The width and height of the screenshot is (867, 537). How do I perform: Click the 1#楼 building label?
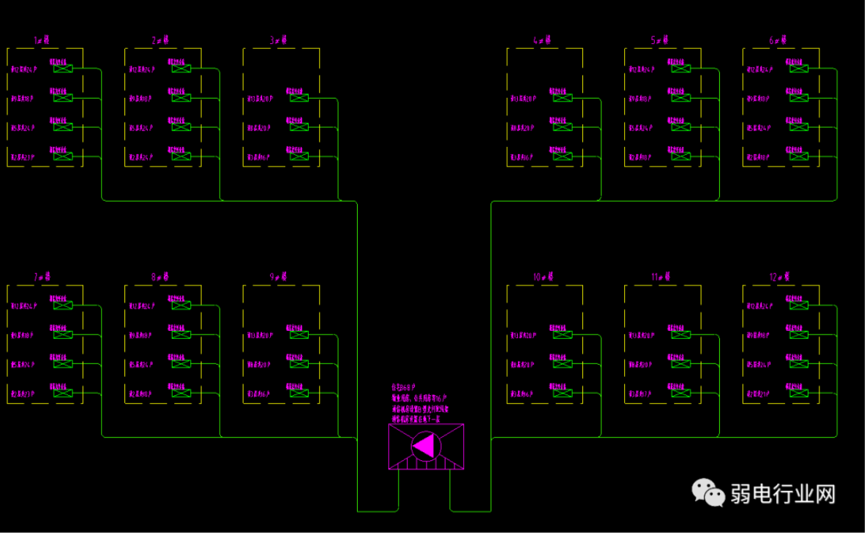pos(42,41)
